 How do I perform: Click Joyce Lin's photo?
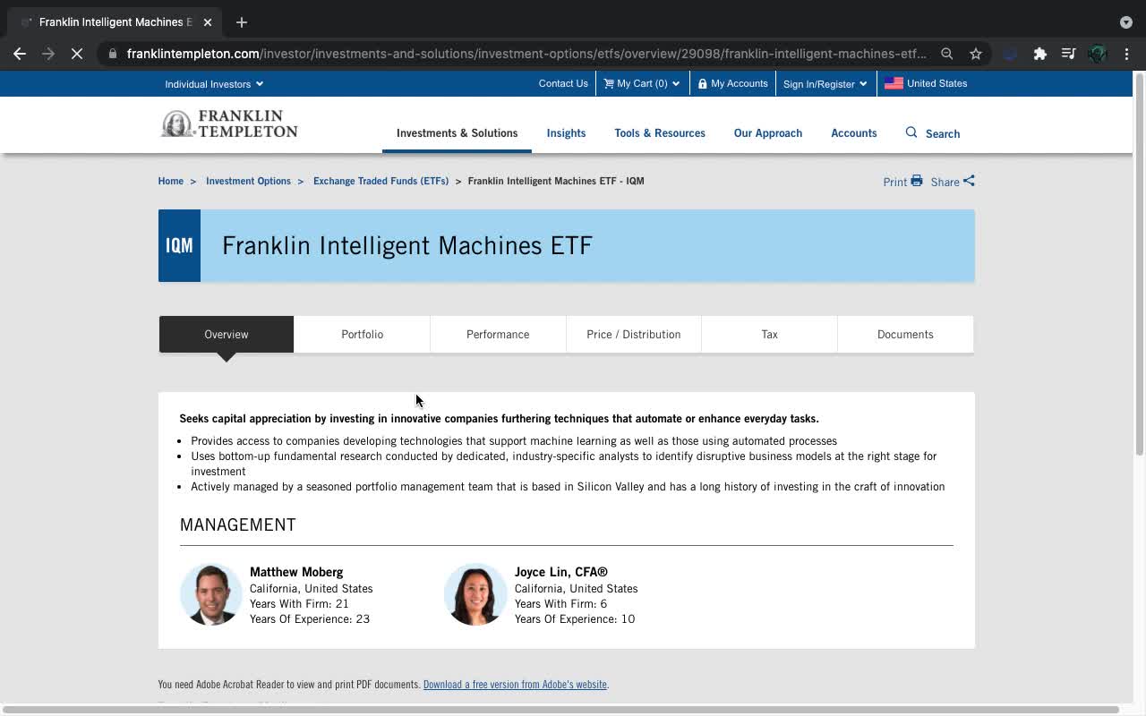click(x=475, y=594)
